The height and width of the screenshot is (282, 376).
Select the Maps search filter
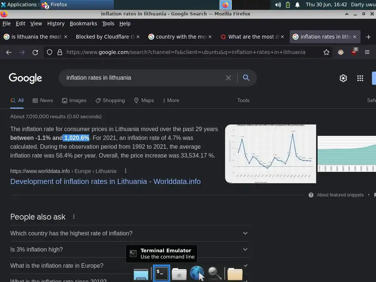pos(144,101)
